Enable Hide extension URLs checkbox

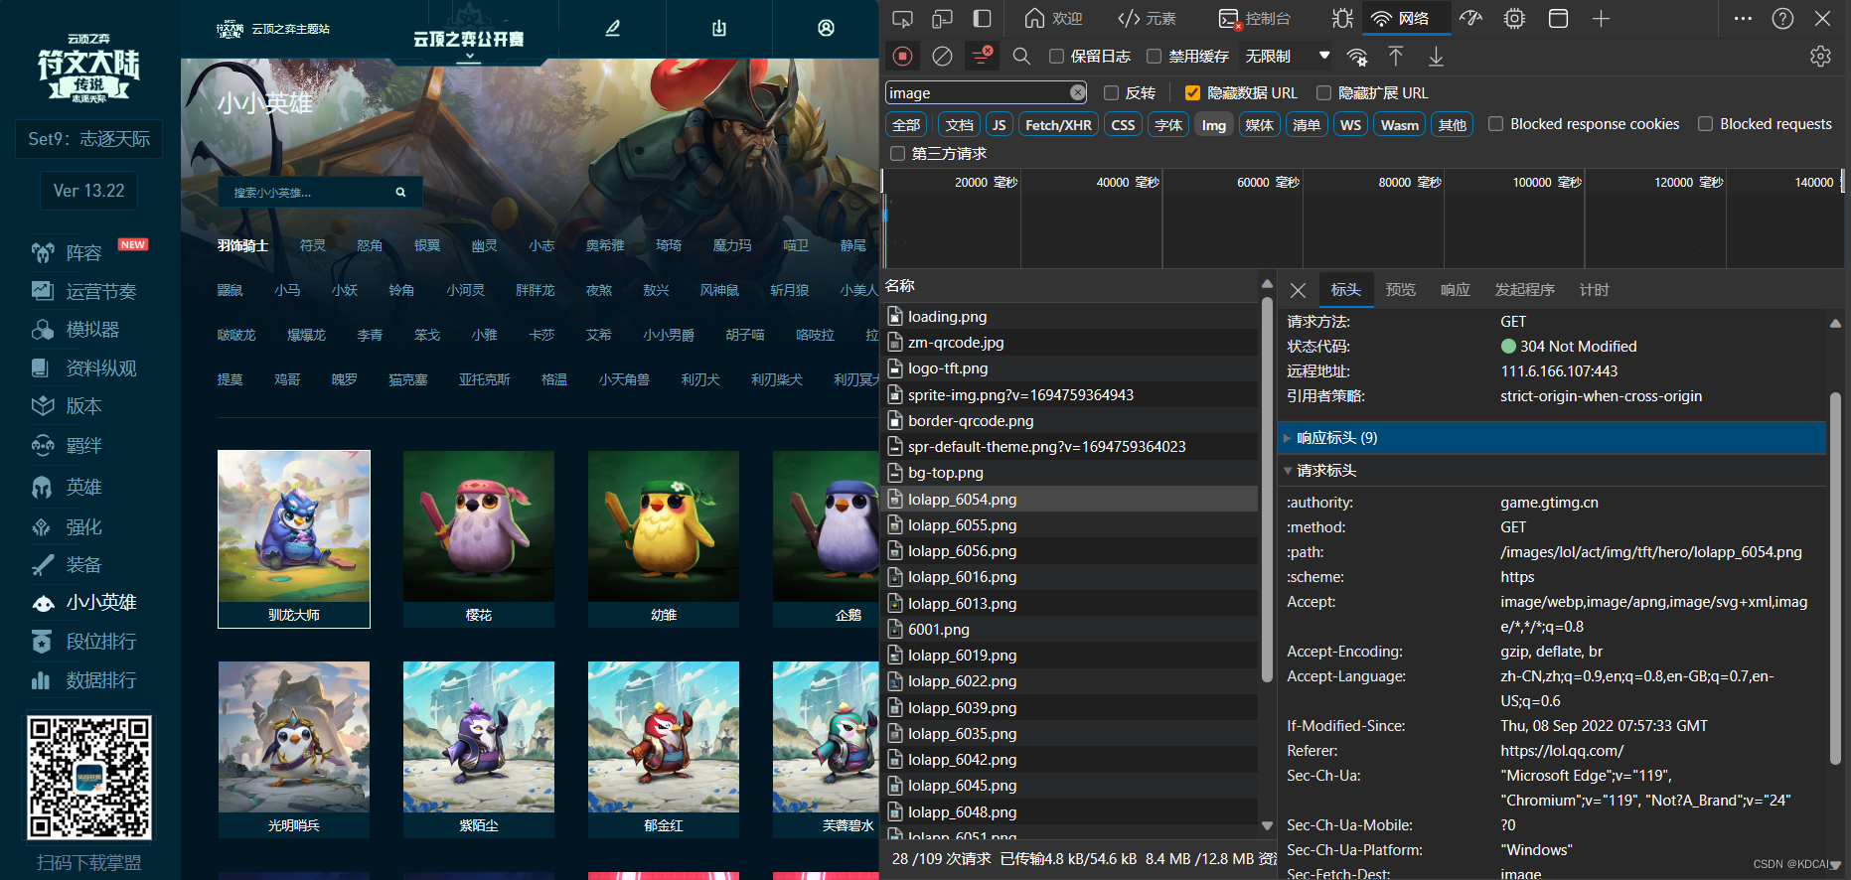click(x=1323, y=92)
